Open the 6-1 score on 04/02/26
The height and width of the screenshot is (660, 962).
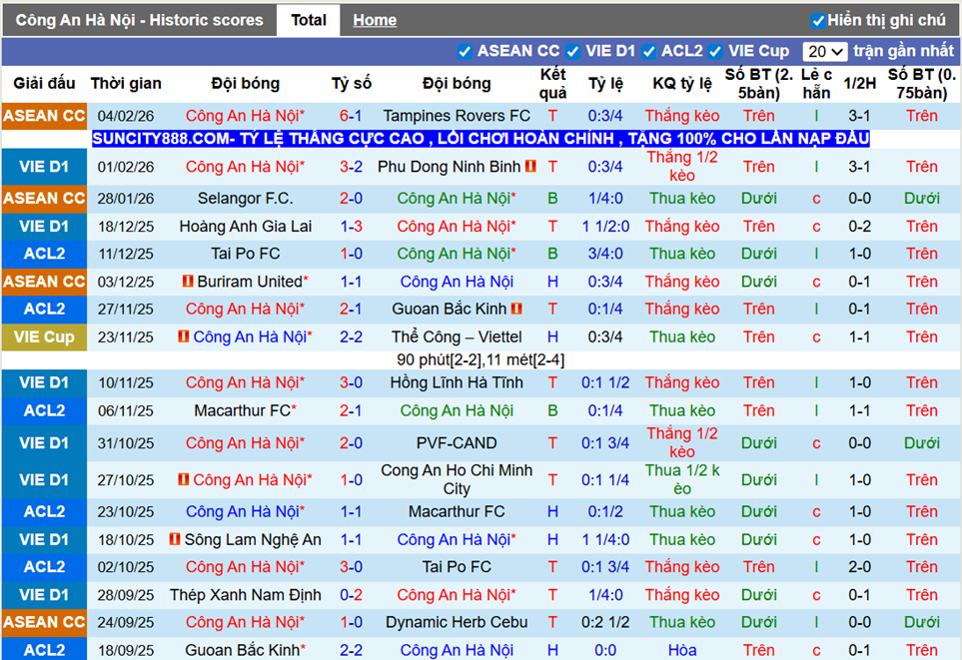pyautogui.click(x=351, y=116)
